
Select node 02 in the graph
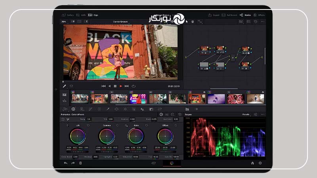220,50
